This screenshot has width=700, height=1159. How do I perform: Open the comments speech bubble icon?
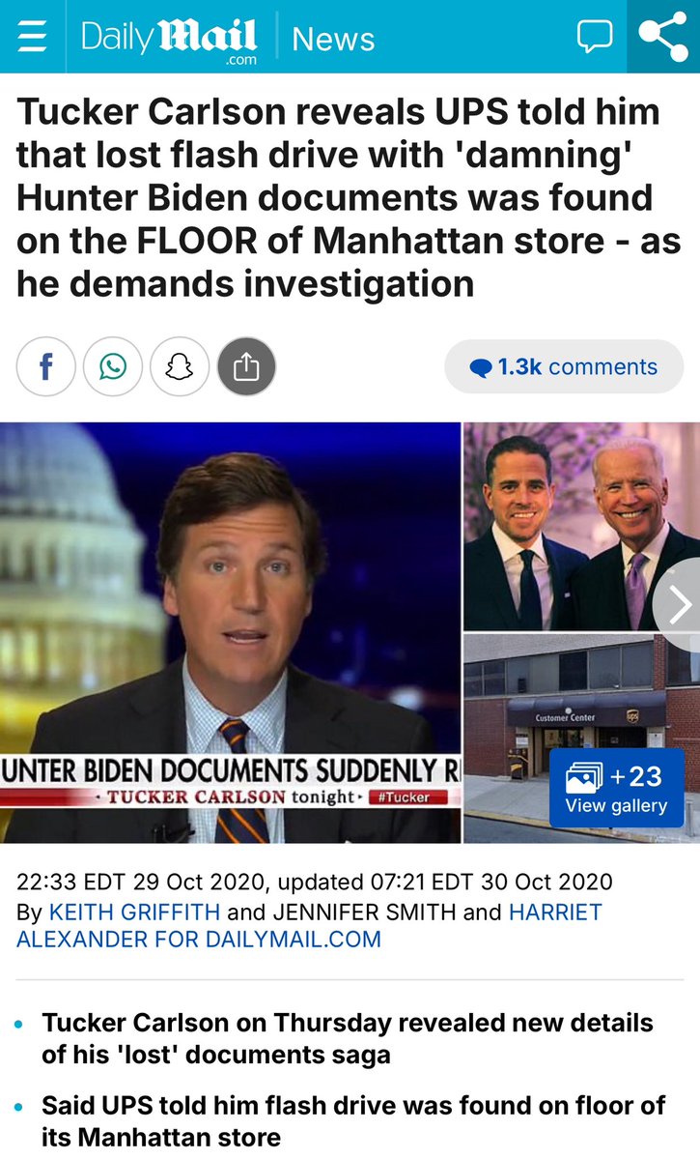(595, 36)
